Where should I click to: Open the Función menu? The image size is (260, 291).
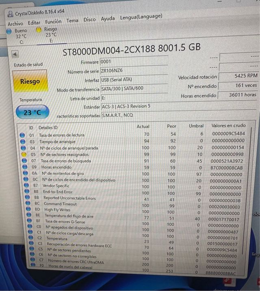(x=53, y=22)
